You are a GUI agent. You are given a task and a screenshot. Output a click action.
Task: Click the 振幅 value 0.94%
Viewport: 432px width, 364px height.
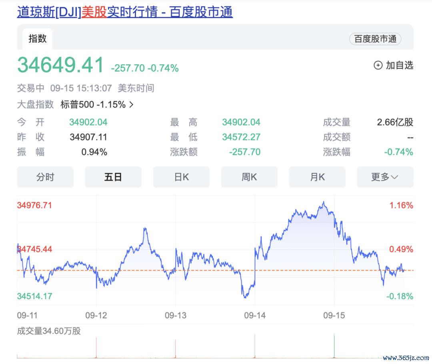pos(94,152)
